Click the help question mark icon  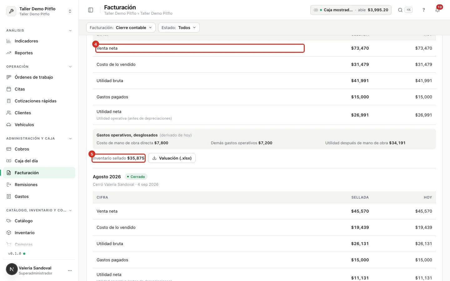(x=424, y=10)
